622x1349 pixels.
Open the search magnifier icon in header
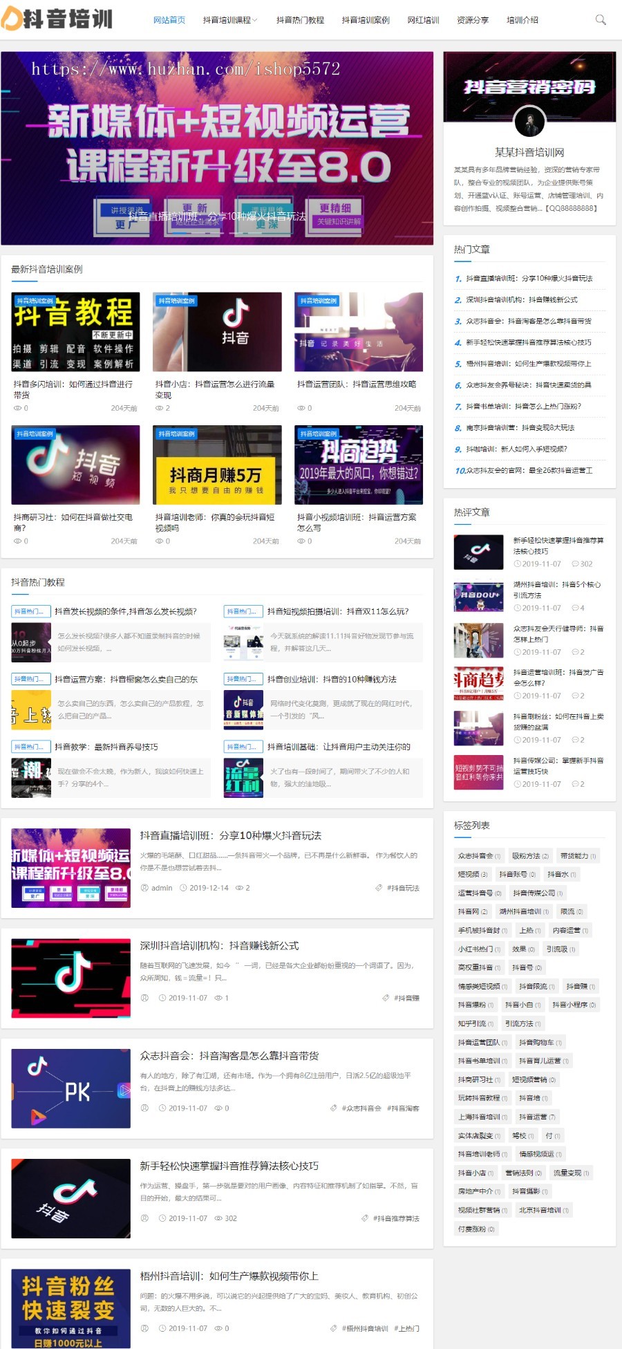[601, 20]
